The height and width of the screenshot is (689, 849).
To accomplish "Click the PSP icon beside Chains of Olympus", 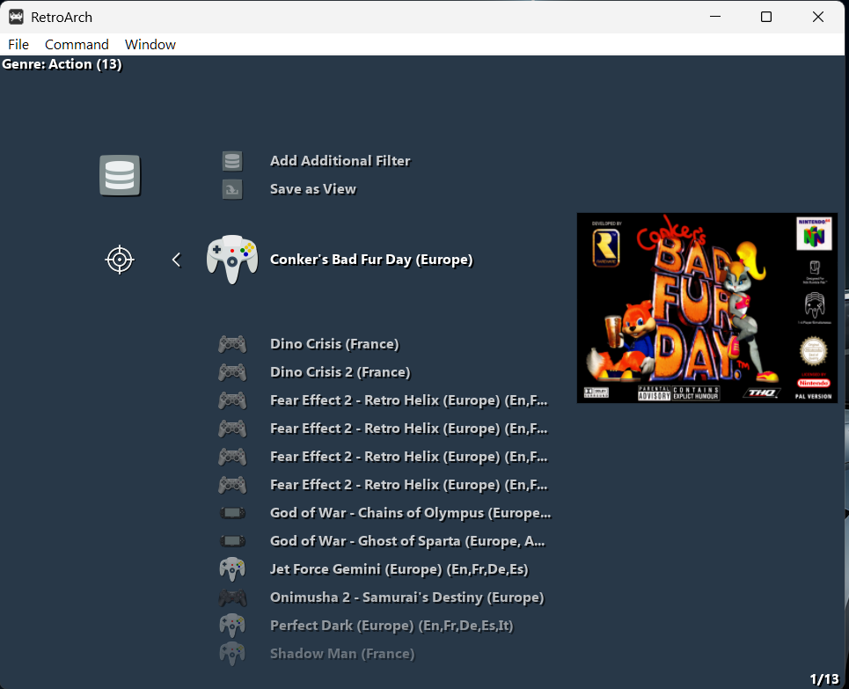I will pyautogui.click(x=232, y=513).
